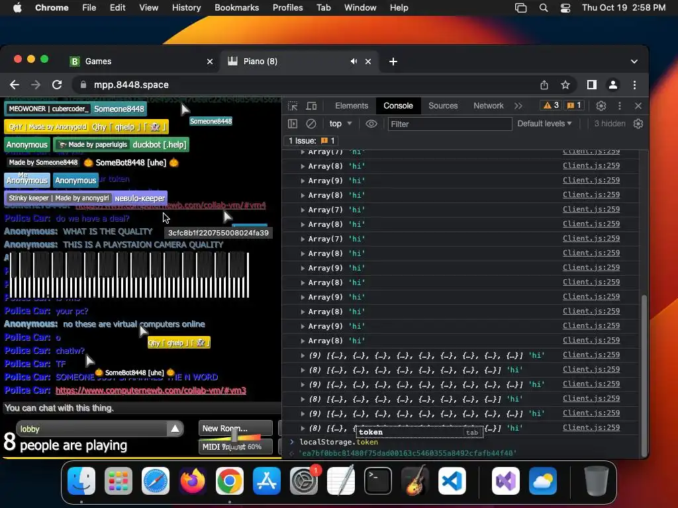Expand the first (8) [{…}] 'hi' object log
Viewport: 678px width, 508px height.
[303, 370]
